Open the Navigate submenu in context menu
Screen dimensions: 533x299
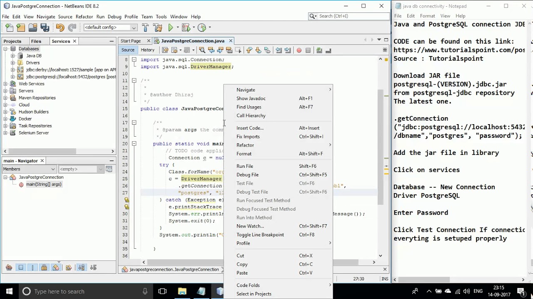coord(278,90)
